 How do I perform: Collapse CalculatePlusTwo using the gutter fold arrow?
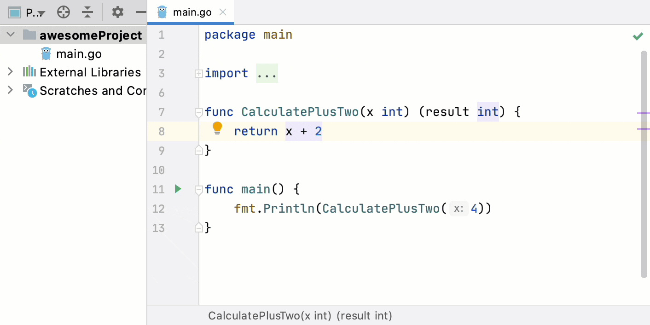pos(198,112)
